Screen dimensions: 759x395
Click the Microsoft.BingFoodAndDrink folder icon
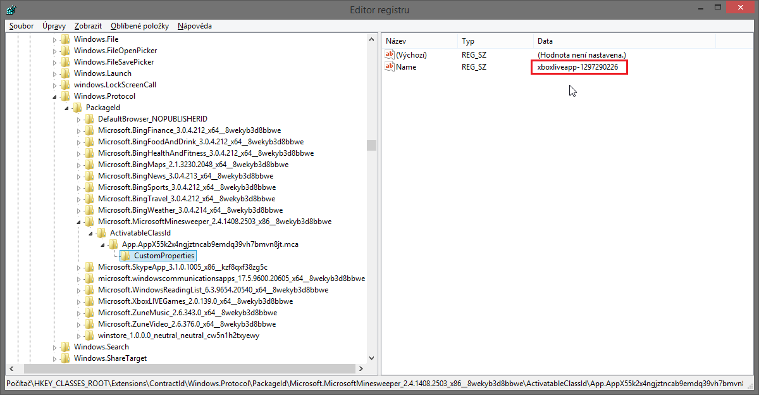(90, 142)
